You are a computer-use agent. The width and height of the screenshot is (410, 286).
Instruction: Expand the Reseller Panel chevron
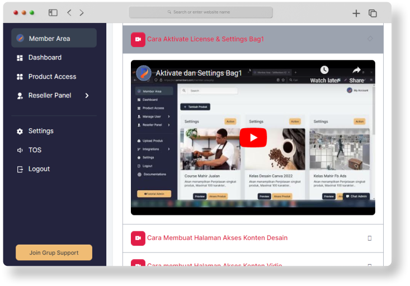point(87,96)
